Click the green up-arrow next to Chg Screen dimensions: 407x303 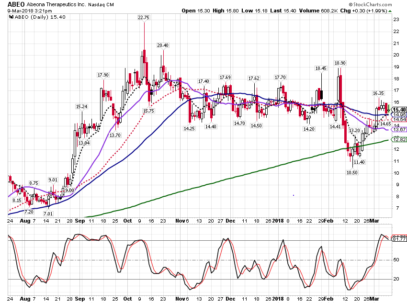click(390, 11)
